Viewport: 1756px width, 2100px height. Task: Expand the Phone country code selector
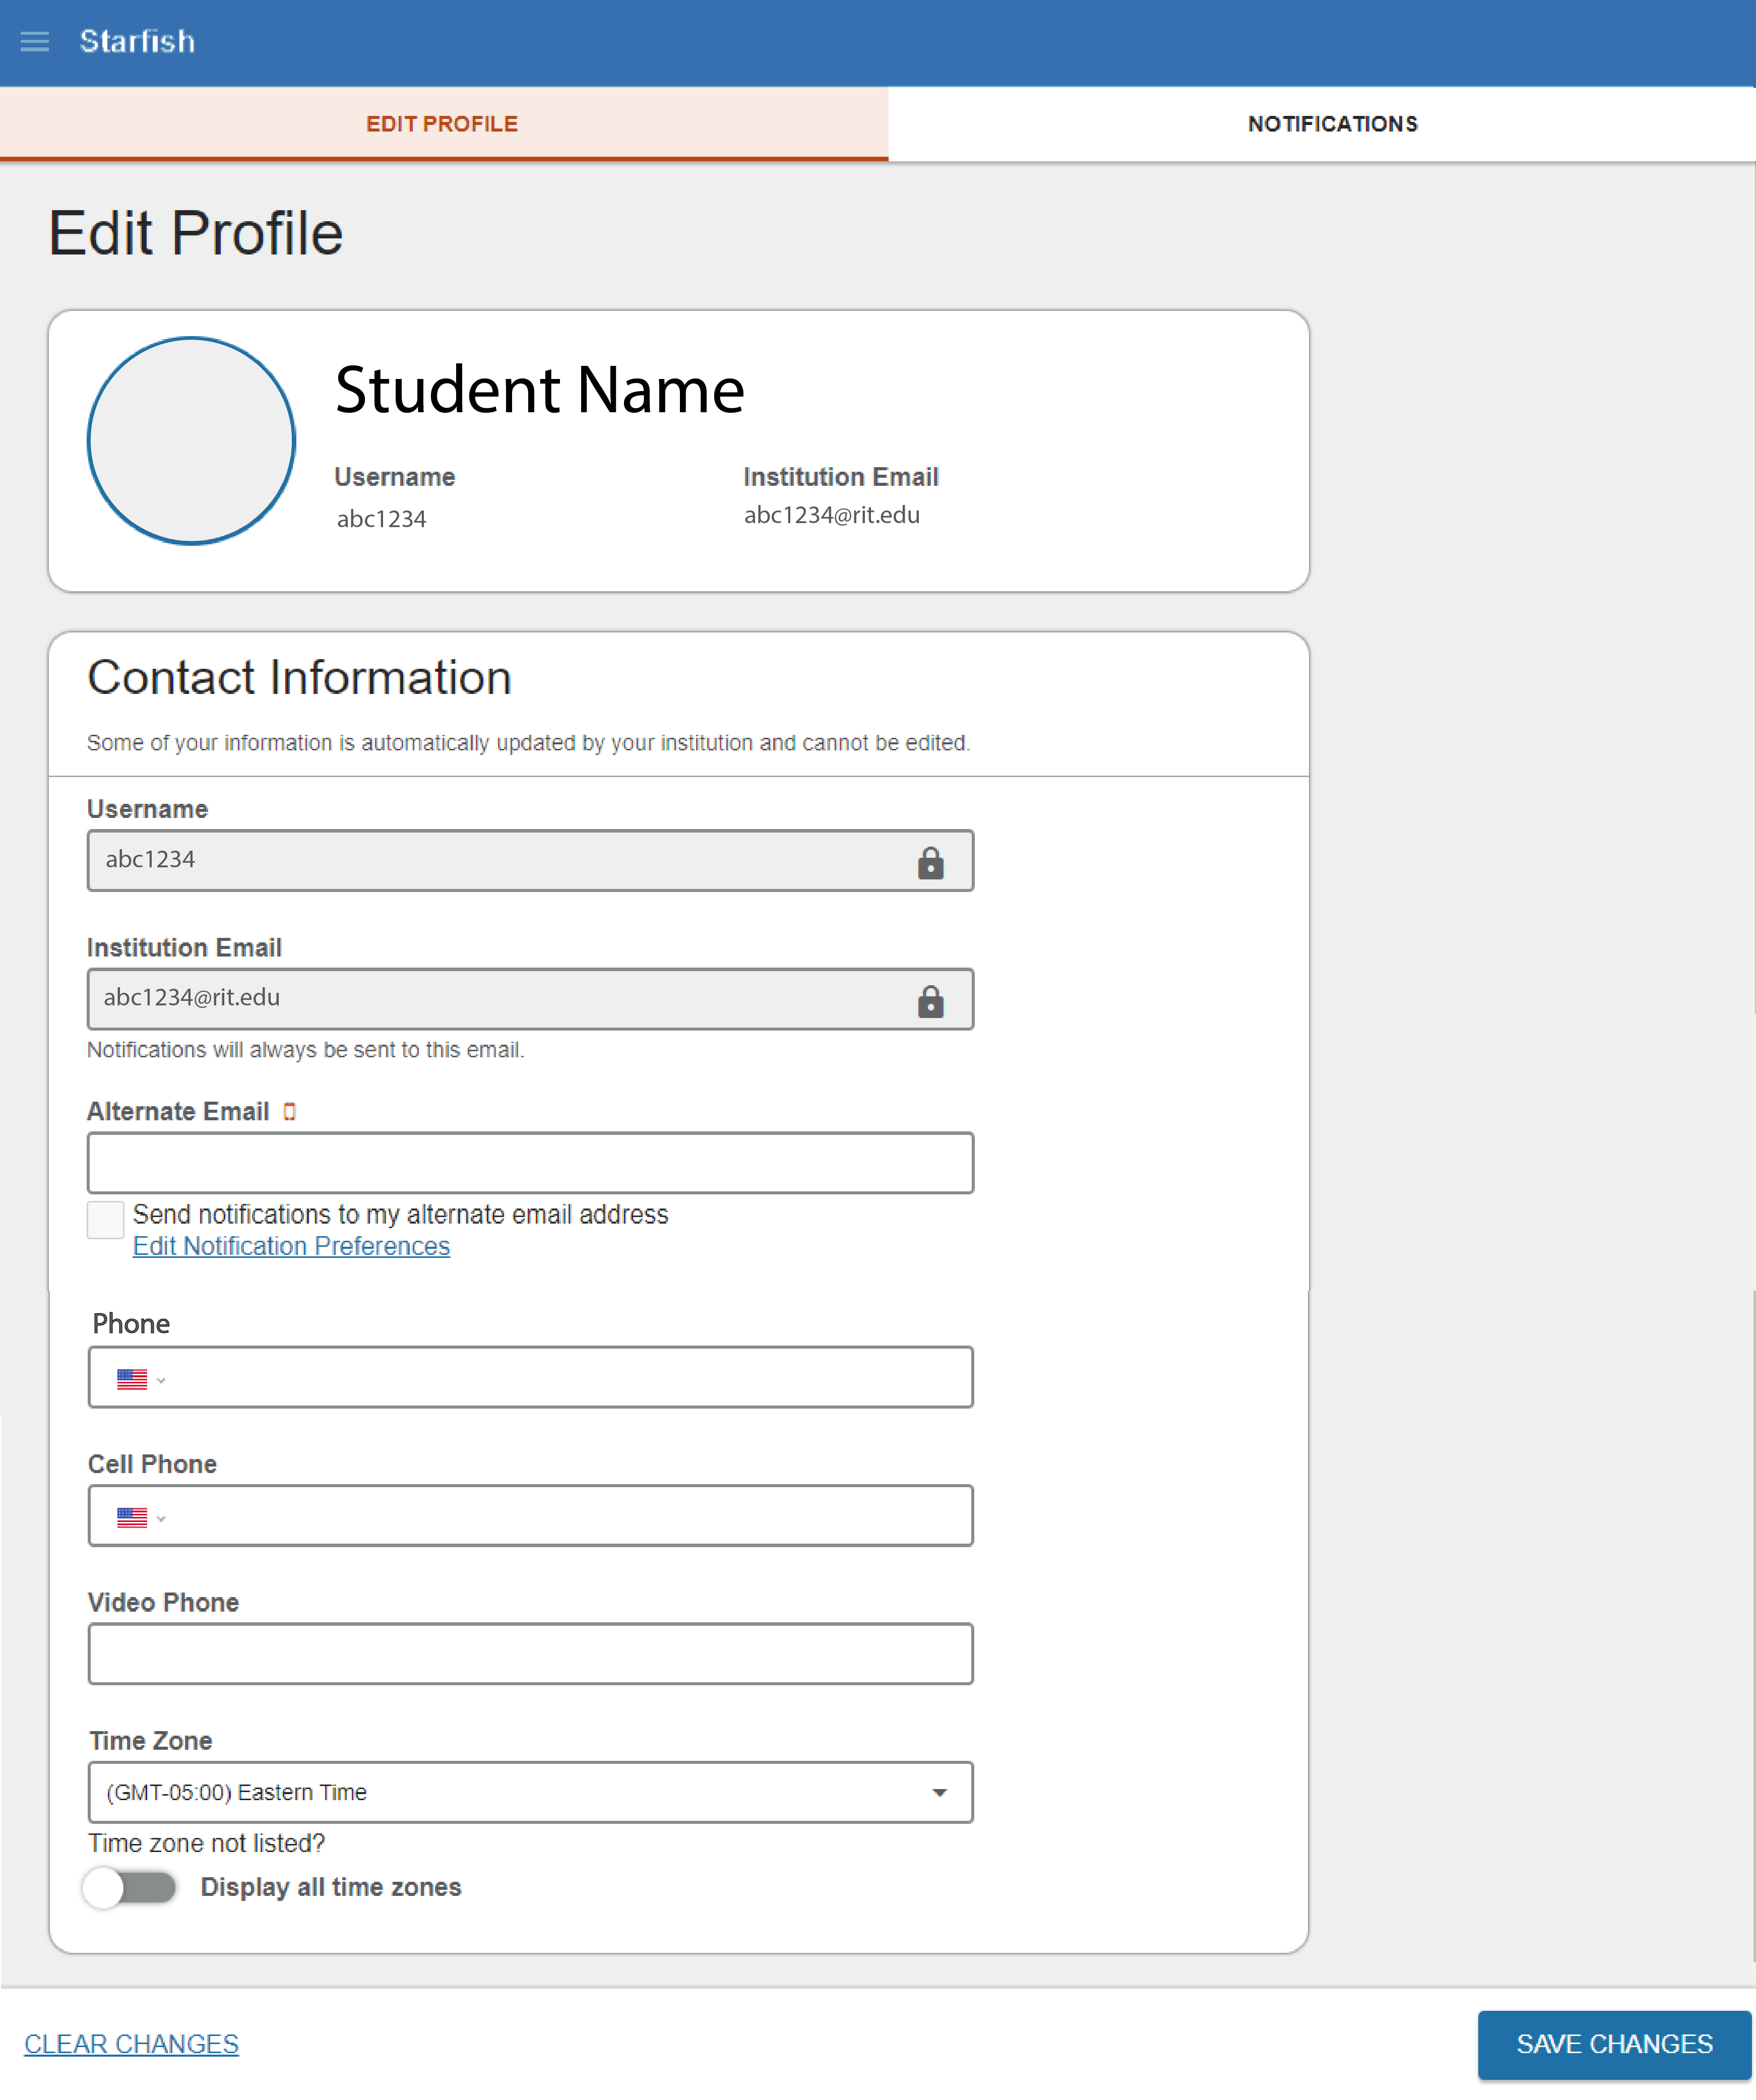point(160,1379)
